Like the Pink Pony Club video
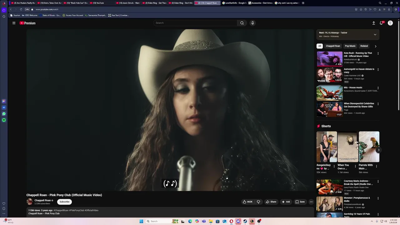This screenshot has width=400, height=225. (247, 202)
